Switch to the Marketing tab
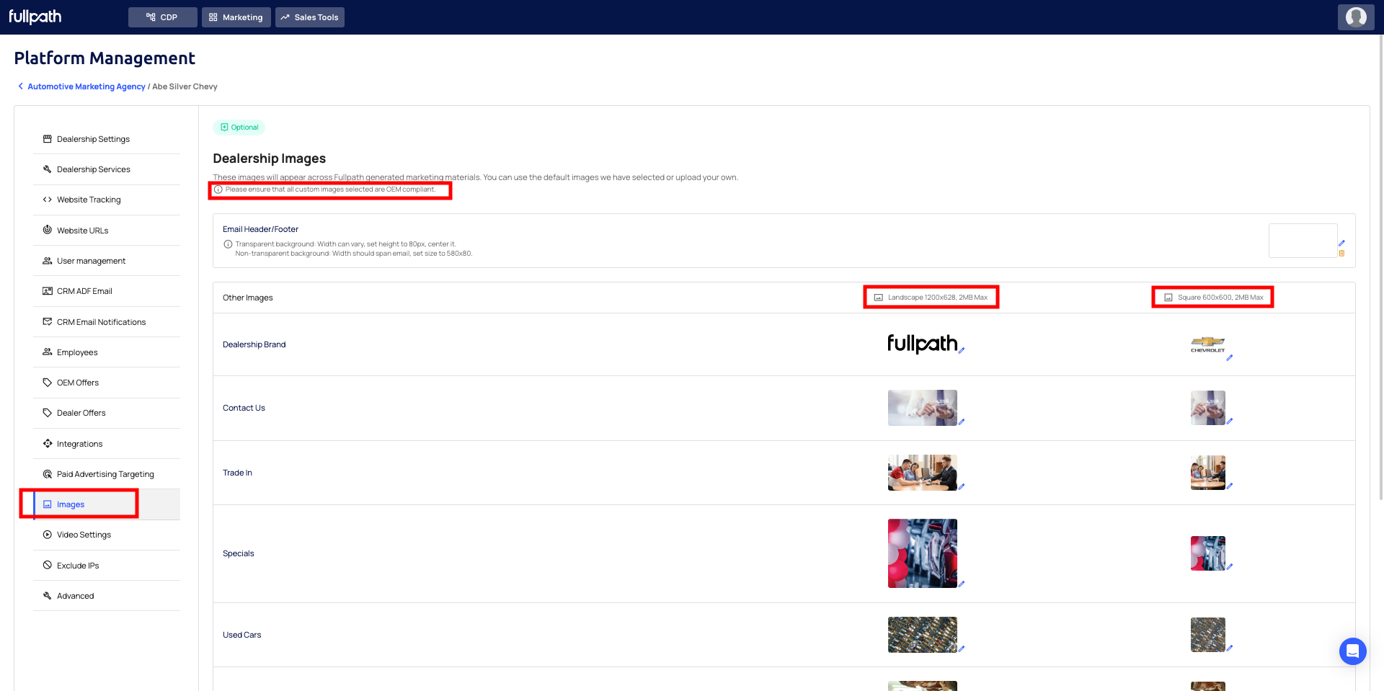Viewport: 1384px width, 691px height. click(236, 17)
